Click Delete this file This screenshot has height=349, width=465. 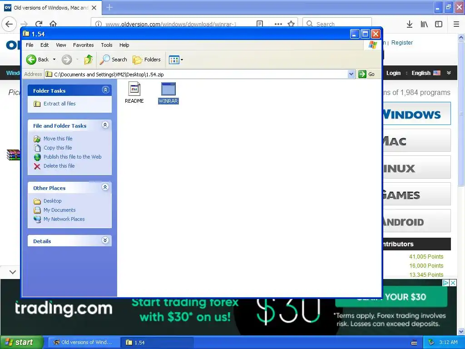[x=59, y=166]
